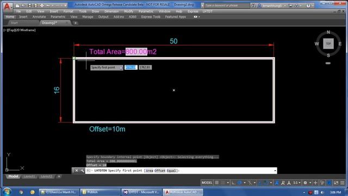Click the search keyword or phrase field
The height and width of the screenshot is (196, 348).
pyautogui.click(x=226, y=5)
